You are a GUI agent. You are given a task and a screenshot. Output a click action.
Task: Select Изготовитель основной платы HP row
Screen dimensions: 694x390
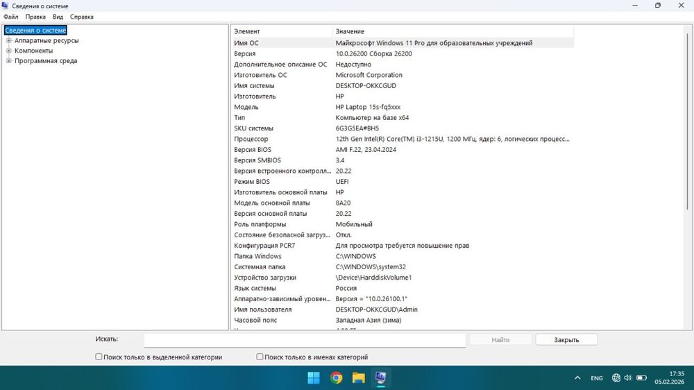coord(403,192)
